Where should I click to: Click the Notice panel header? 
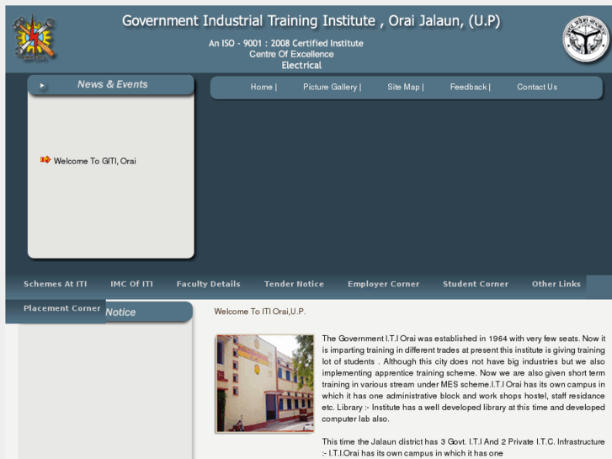pyautogui.click(x=150, y=312)
